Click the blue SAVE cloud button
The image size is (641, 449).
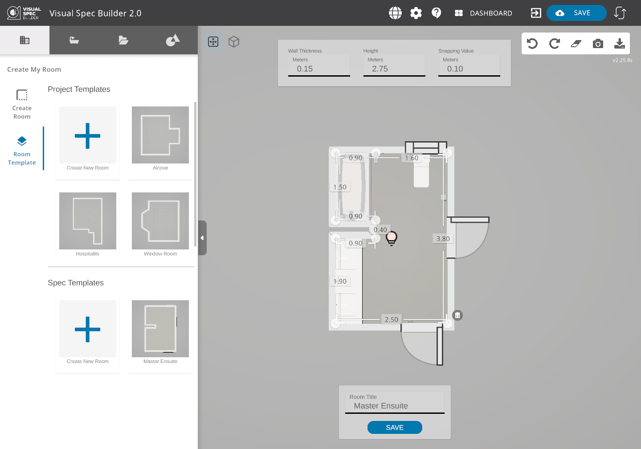tap(576, 13)
